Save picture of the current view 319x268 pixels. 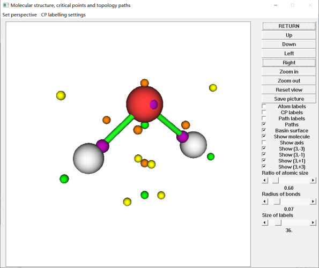coord(288,99)
